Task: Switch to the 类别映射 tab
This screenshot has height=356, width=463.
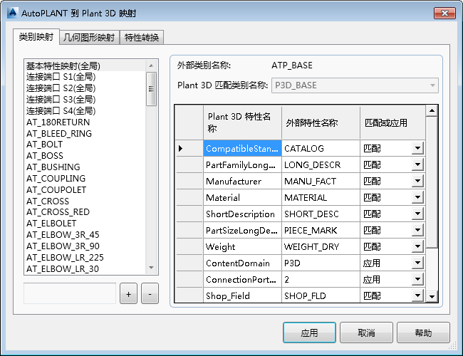Action: 36,37
